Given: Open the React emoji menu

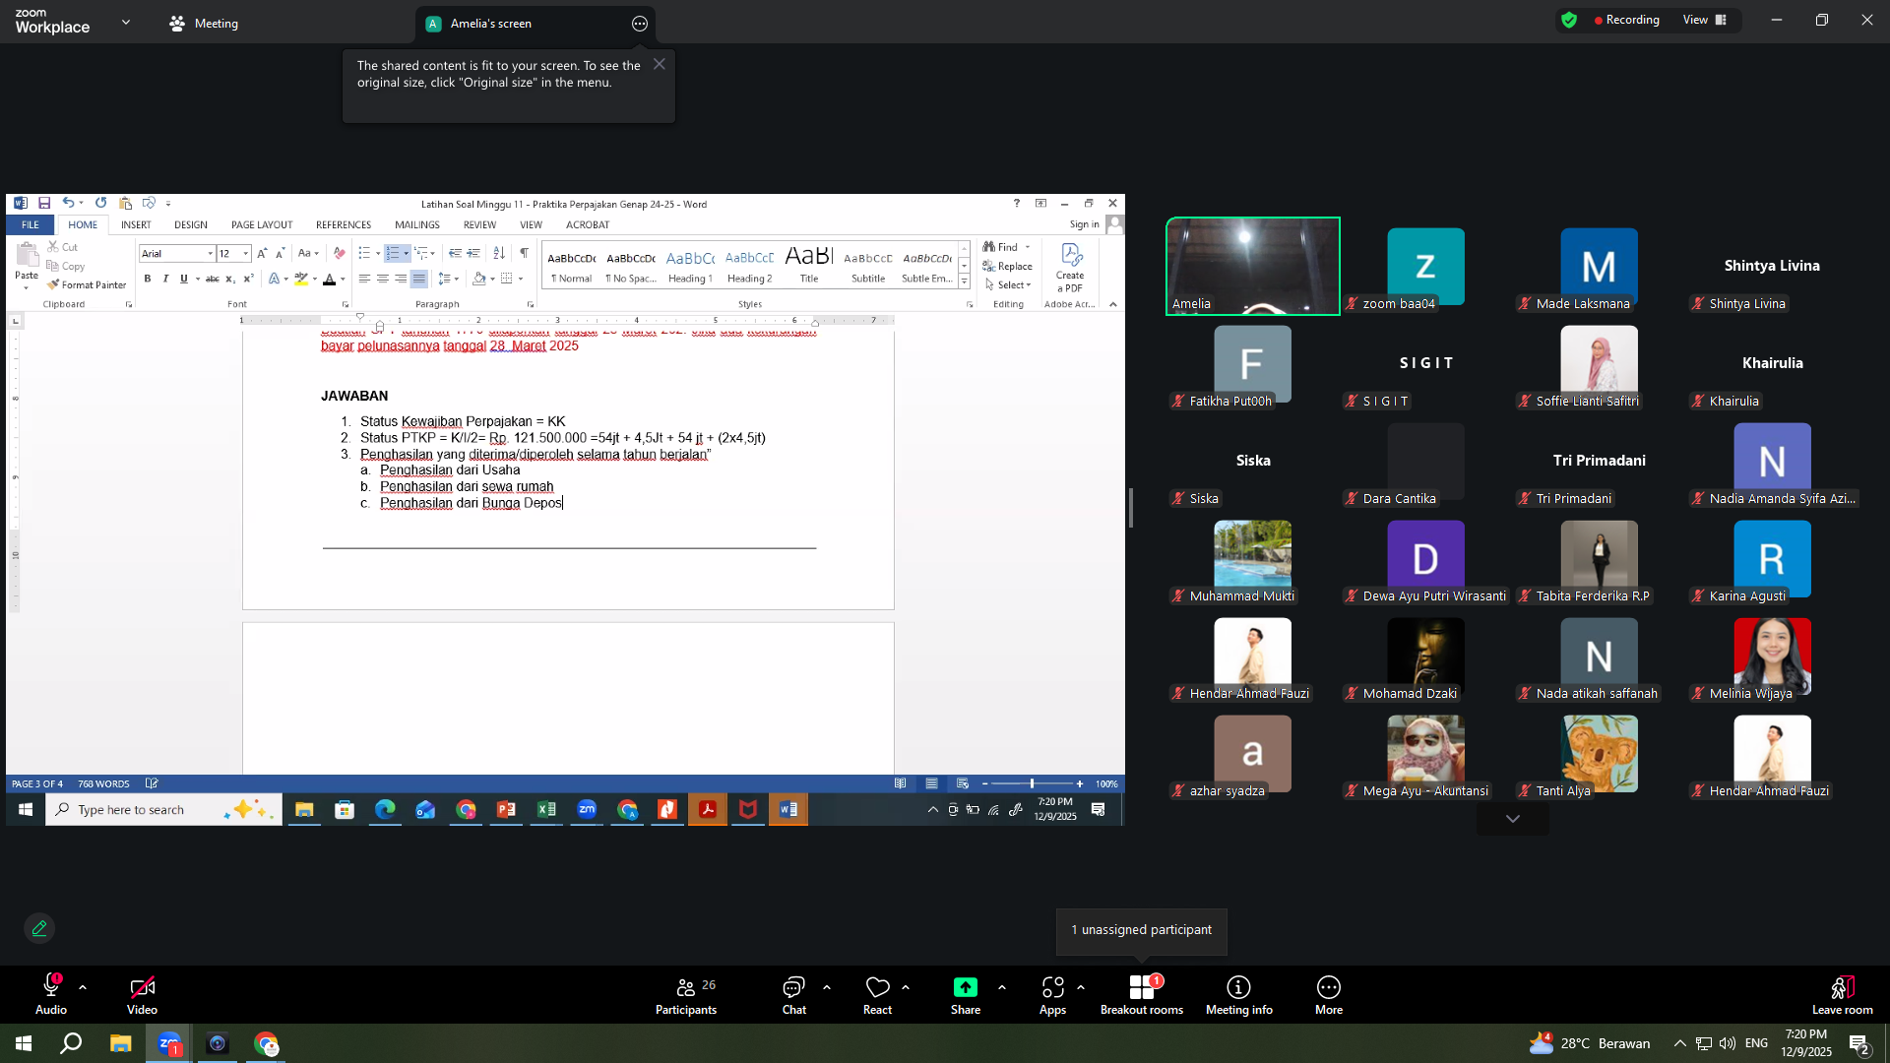Looking at the screenshot, I should coord(877,994).
